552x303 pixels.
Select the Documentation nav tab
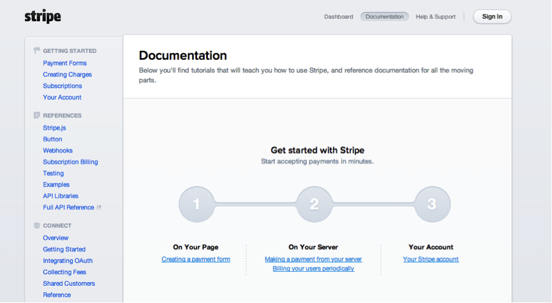tap(384, 17)
